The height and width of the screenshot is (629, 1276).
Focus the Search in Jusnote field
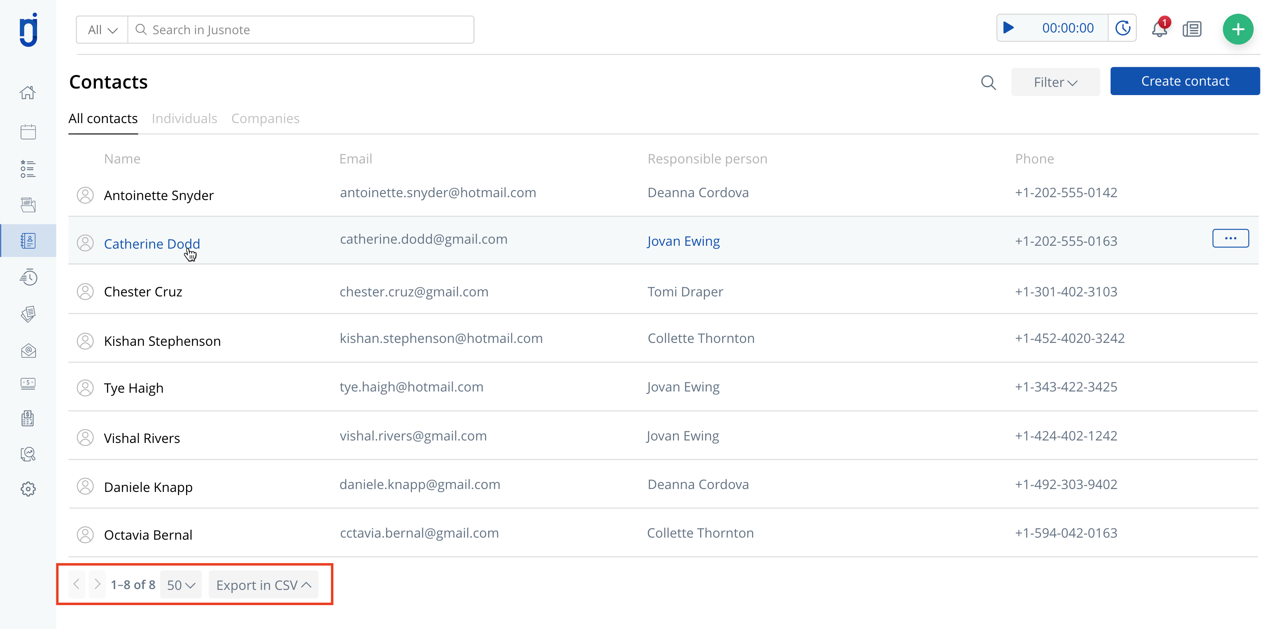click(300, 30)
